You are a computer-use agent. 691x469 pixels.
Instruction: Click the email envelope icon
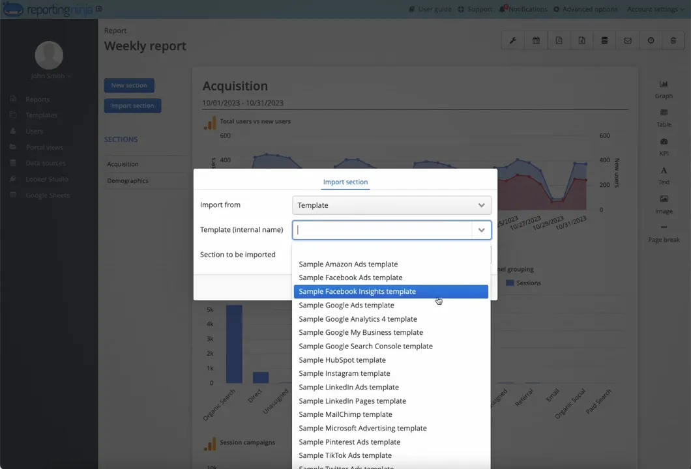(x=628, y=40)
